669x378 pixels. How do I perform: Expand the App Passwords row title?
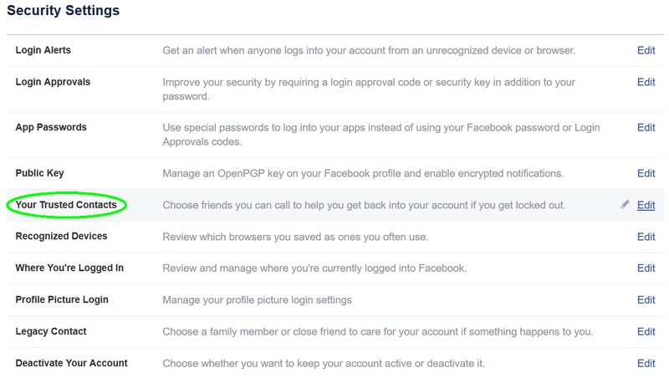pos(51,127)
